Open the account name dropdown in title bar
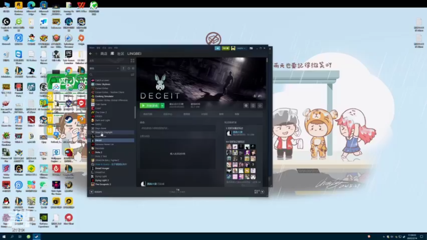This screenshot has height=240, width=427. (x=241, y=48)
